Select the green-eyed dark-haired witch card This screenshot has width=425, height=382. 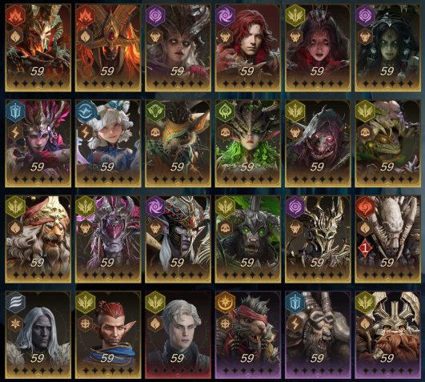click(x=388, y=48)
